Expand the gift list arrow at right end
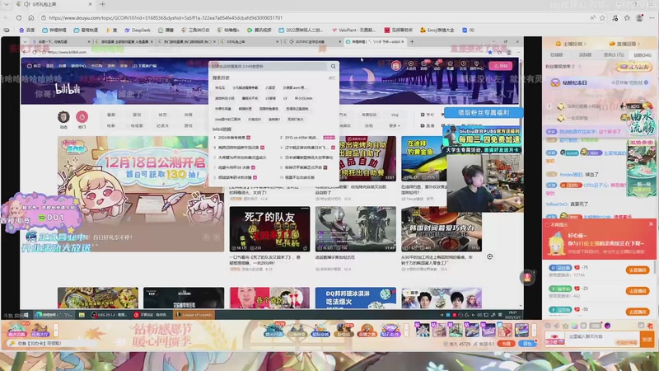The image size is (659, 371). [x=534, y=331]
